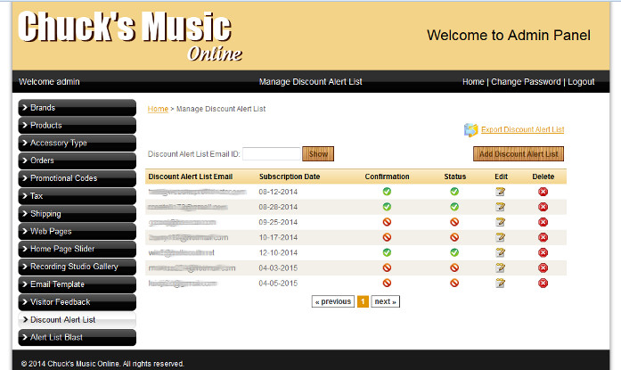Image resolution: width=621 pixels, height=370 pixels.
Task: Click the Export Discount Alert List icon
Action: pyautogui.click(x=470, y=130)
